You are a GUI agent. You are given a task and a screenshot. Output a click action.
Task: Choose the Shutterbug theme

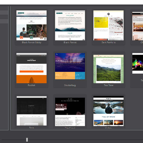(70, 66)
